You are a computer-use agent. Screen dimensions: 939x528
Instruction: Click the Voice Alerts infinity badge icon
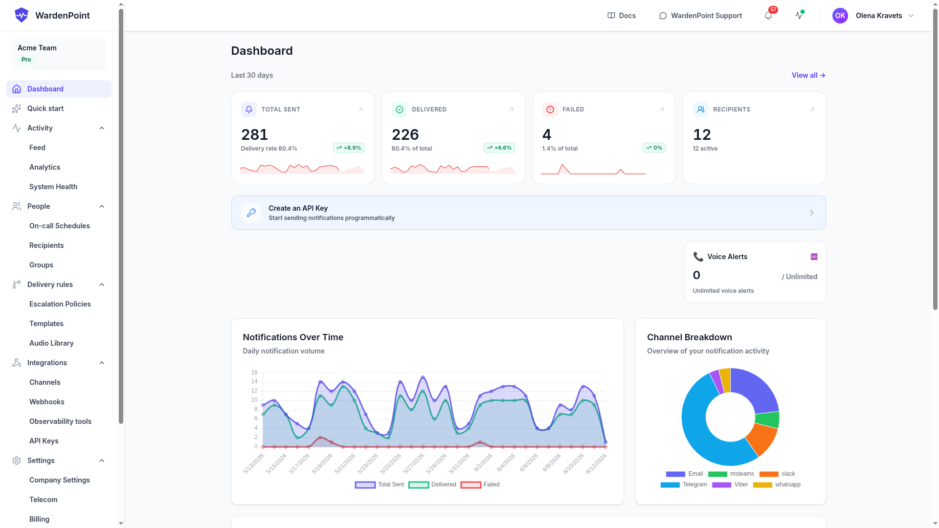click(814, 257)
